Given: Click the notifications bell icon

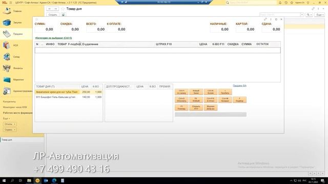Looking at the screenshot, I should [x=280, y=3].
